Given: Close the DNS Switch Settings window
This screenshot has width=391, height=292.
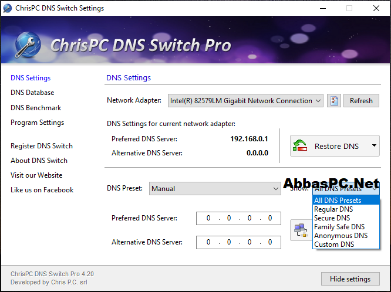Looking at the screenshot, I should [x=376, y=8].
